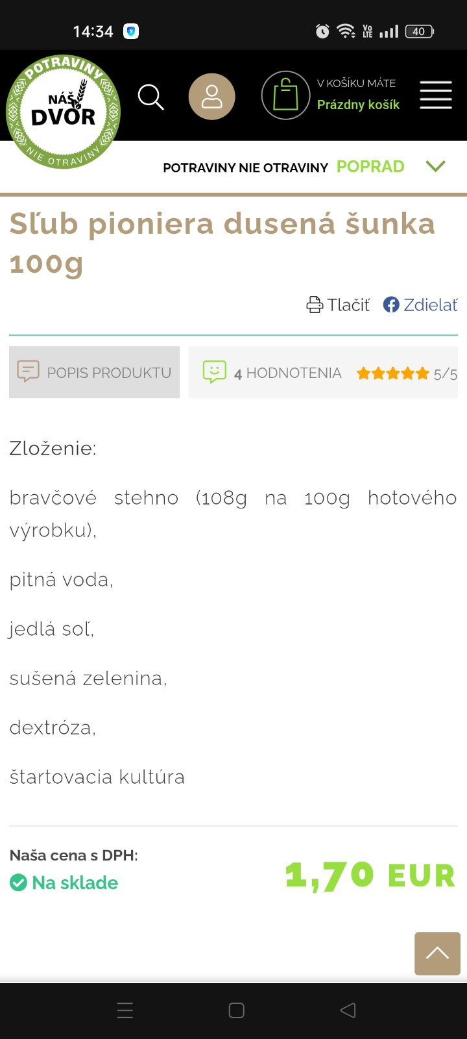The image size is (467, 1039).
Task: Click the five-star rating
Action: pos(393,373)
